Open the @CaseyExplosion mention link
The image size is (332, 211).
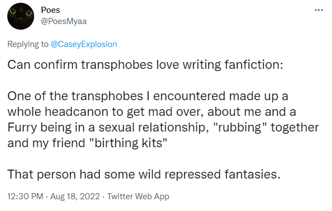point(83,44)
